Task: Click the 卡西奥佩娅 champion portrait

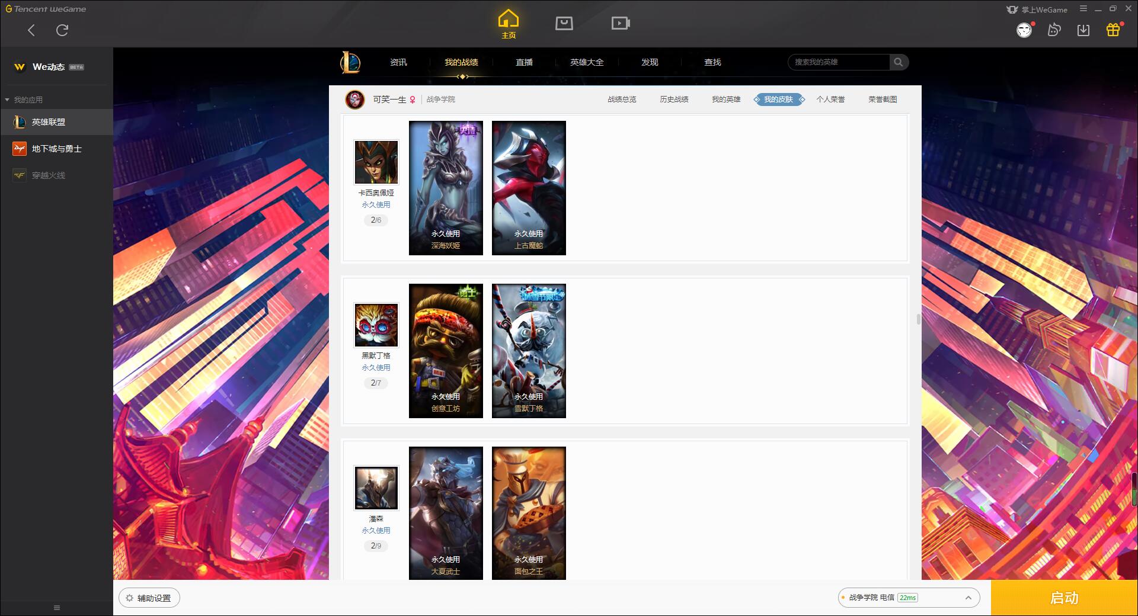Action: [x=376, y=162]
